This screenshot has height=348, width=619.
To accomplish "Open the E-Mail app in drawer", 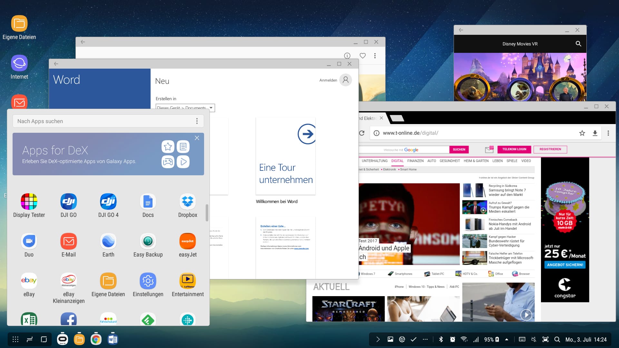I will (x=69, y=241).
